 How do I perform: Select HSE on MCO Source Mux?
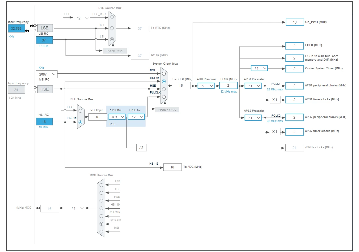[x=101, y=201]
